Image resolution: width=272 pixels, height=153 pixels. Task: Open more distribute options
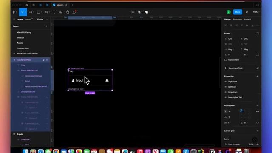point(258,25)
